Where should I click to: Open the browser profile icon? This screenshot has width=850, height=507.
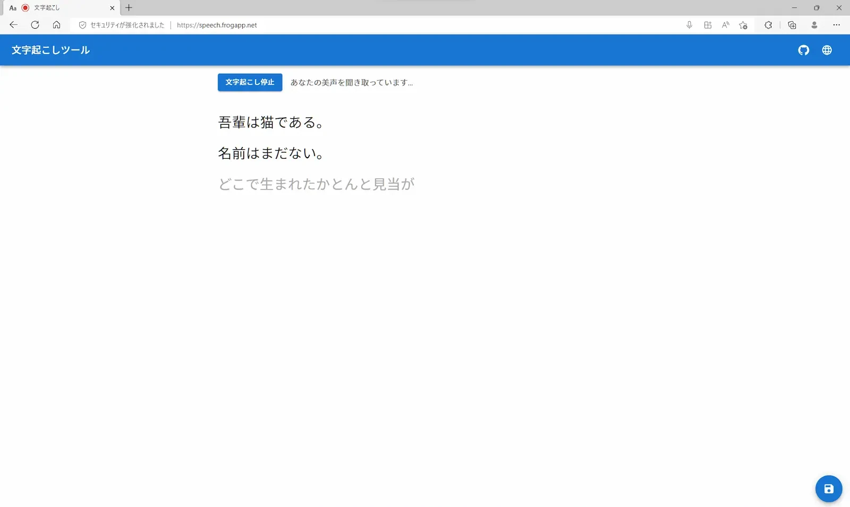tap(814, 25)
